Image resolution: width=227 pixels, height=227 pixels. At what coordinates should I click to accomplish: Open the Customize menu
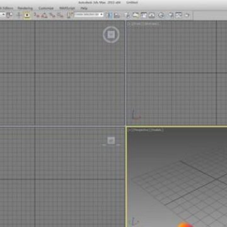46,8
